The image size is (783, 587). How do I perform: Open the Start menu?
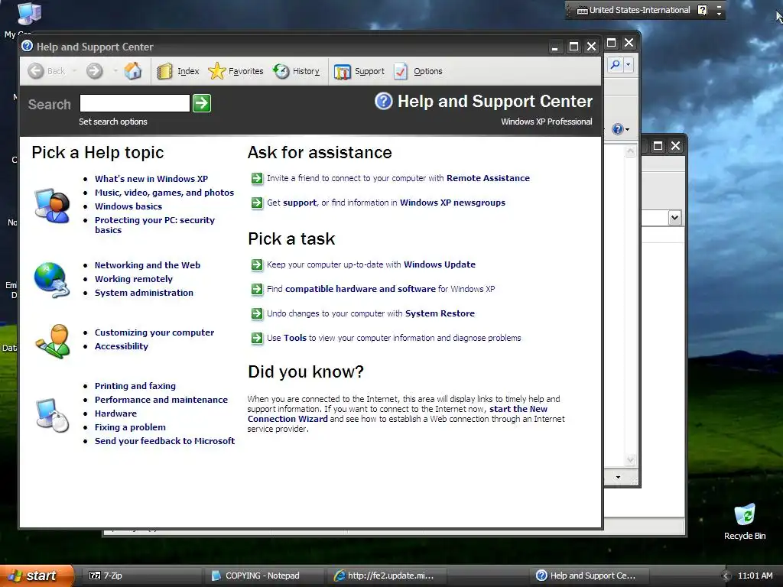(x=36, y=576)
